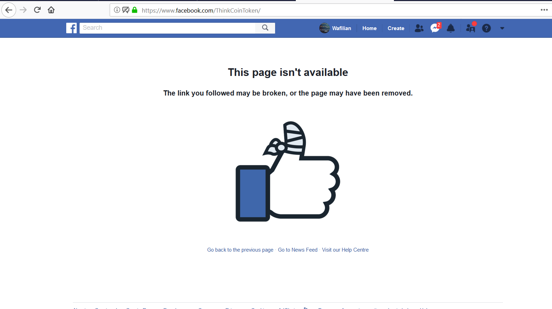The image size is (552, 309).
Task: Open the browser page actions ellipsis menu
Action: 544,10
